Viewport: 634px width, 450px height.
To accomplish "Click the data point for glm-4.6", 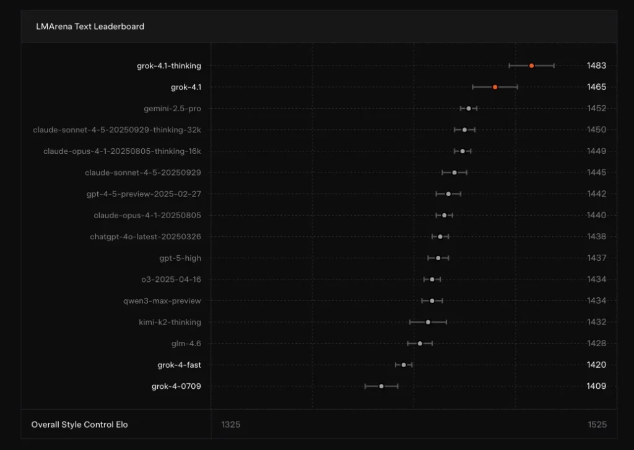I will [420, 343].
